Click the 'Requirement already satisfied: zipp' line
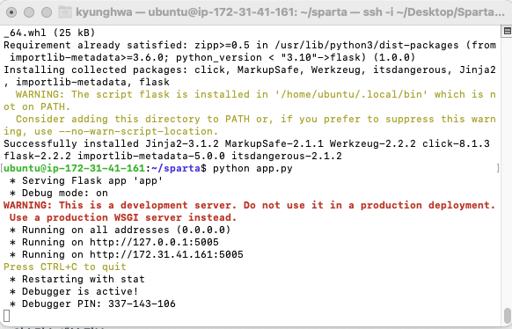The height and width of the screenshot is (329, 512). click(x=250, y=46)
